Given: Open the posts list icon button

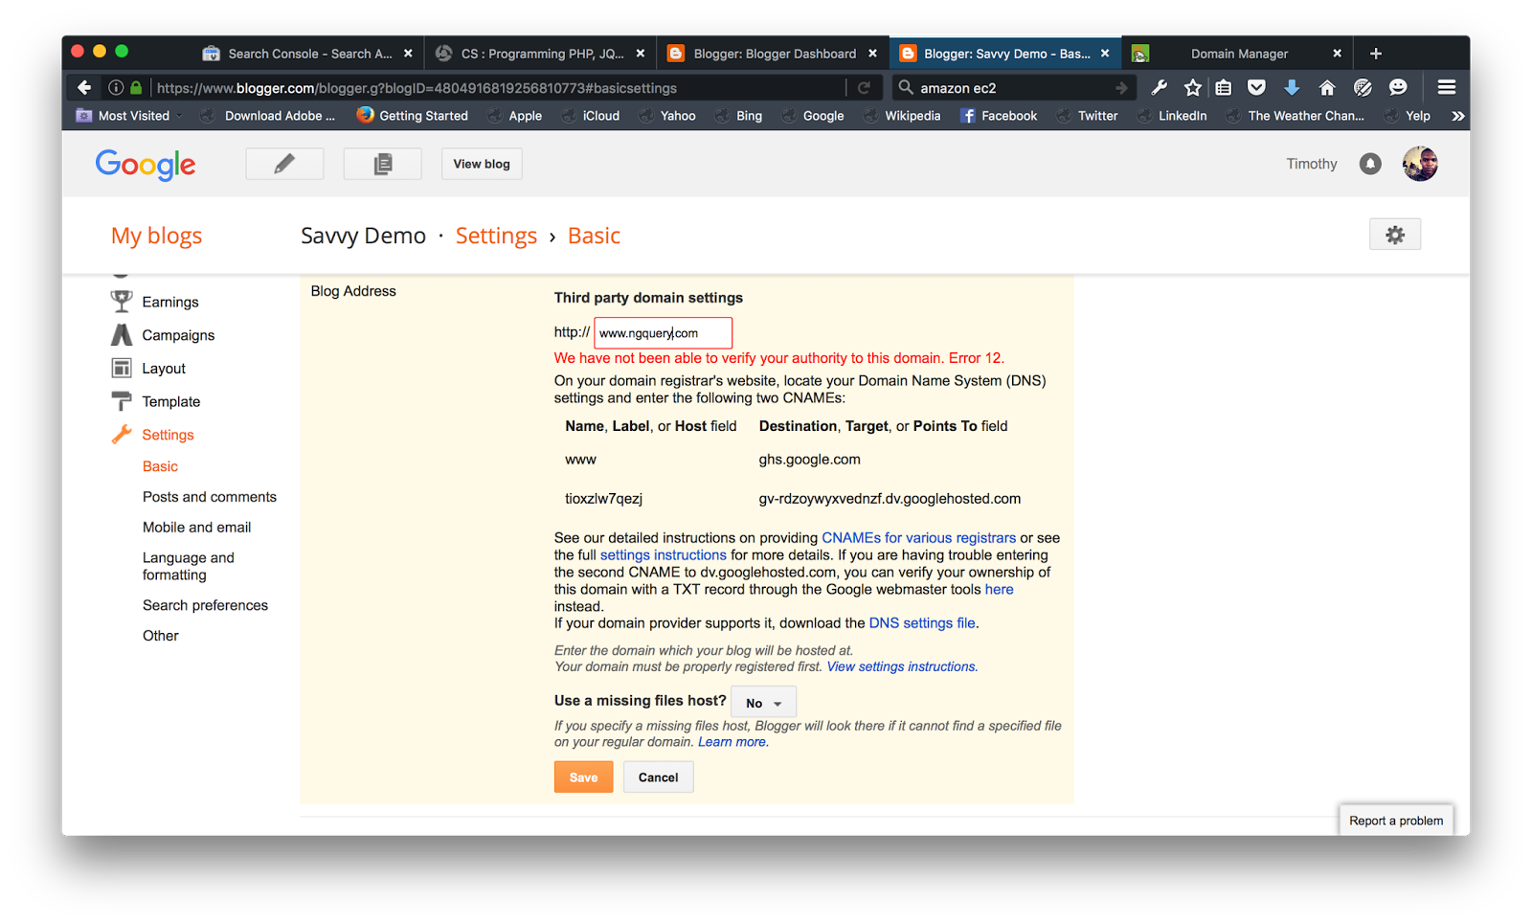Looking at the screenshot, I should (383, 164).
